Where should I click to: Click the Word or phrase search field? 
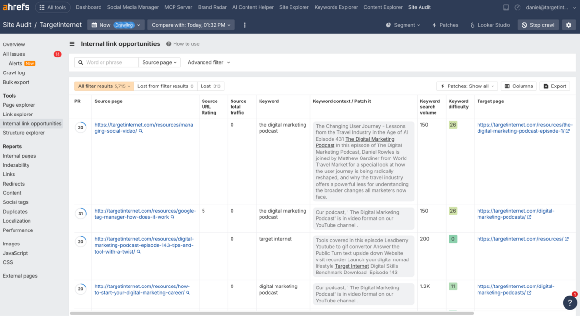[x=106, y=62]
